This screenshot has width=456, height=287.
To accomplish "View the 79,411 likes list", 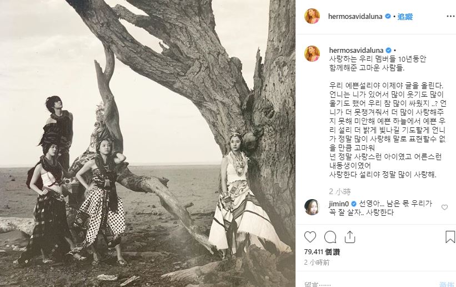I will click(322, 252).
